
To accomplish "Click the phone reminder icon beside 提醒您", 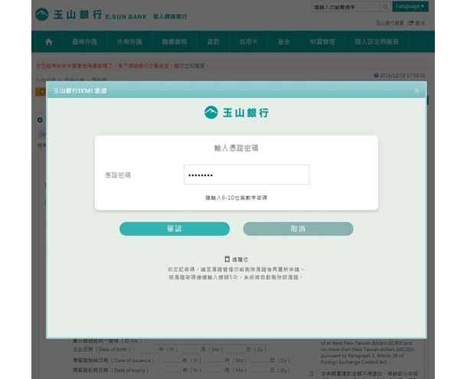I will point(227,260).
